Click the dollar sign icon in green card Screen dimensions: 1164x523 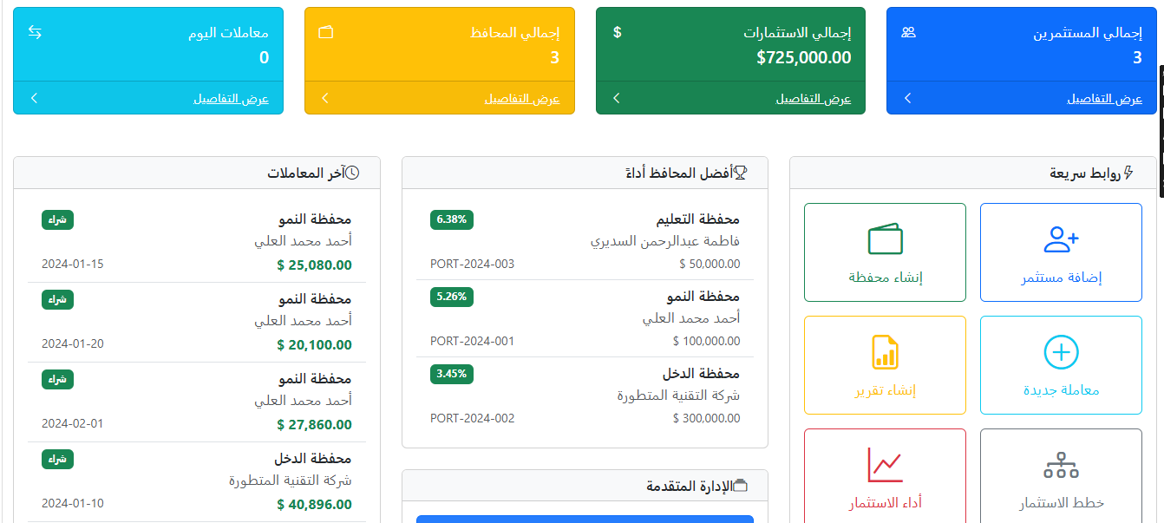click(x=617, y=33)
